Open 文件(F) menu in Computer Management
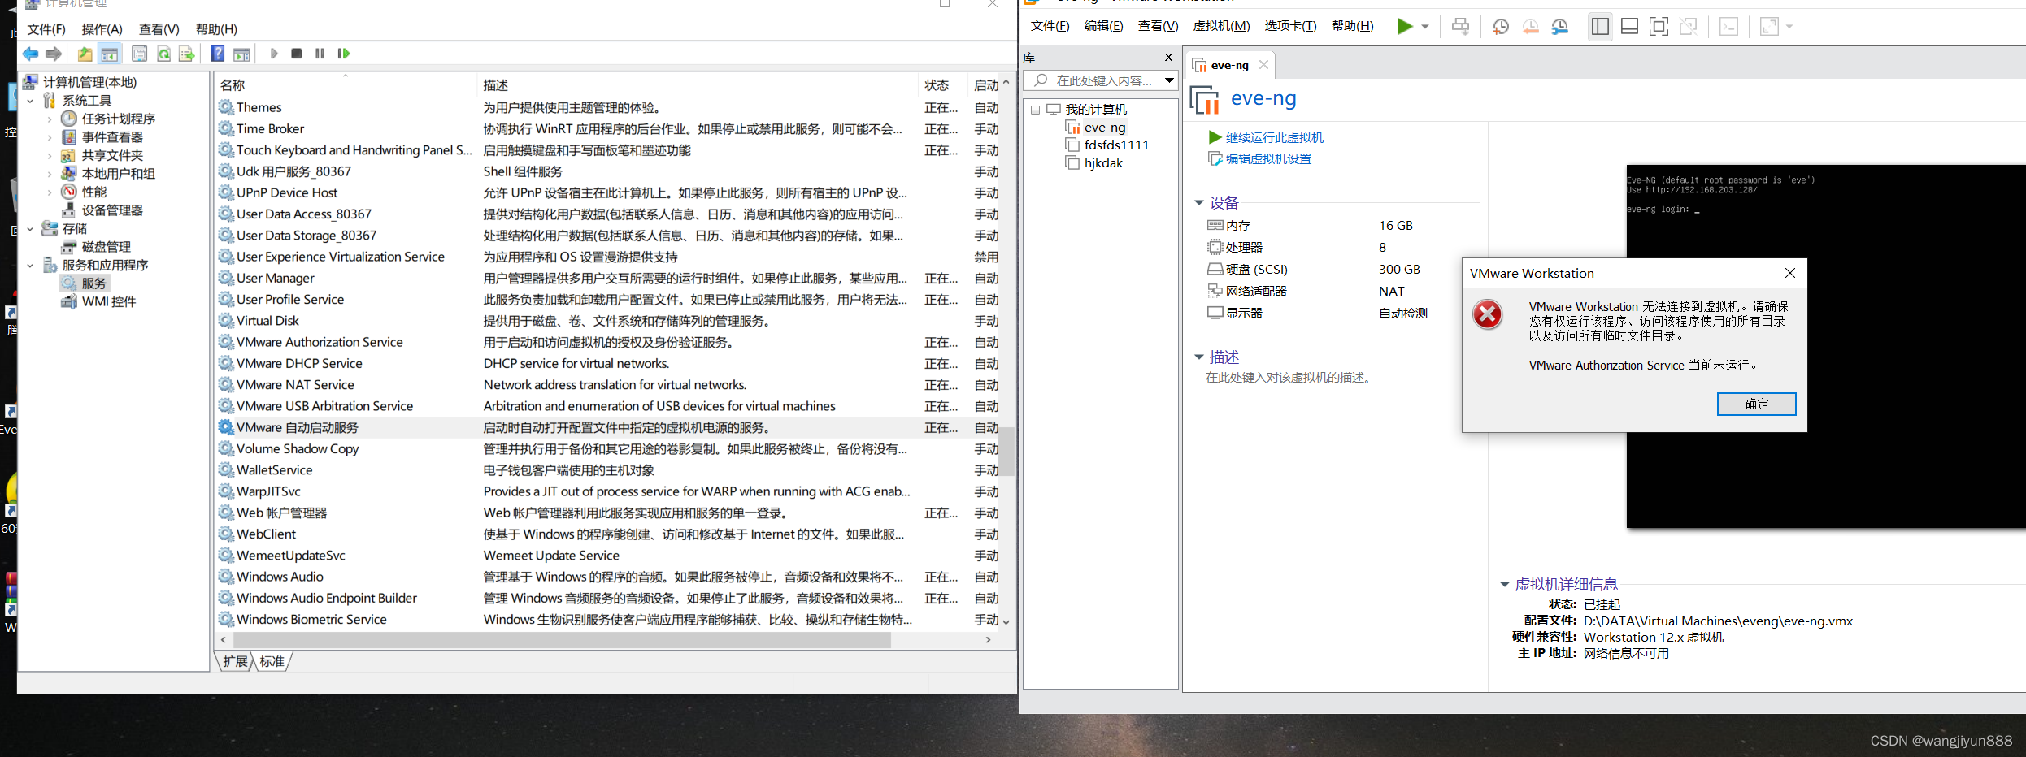The height and width of the screenshot is (757, 2026). [x=46, y=29]
